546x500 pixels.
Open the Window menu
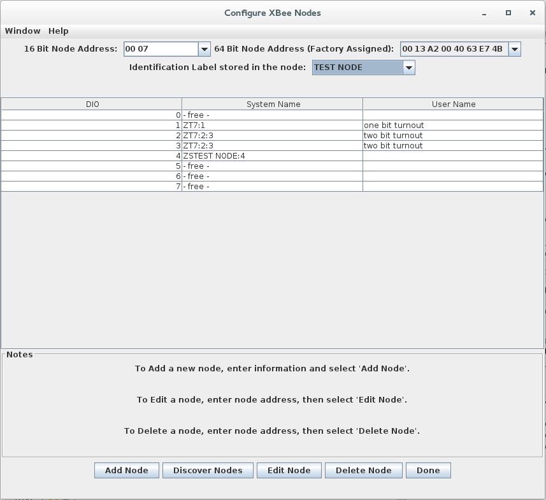pyautogui.click(x=22, y=31)
